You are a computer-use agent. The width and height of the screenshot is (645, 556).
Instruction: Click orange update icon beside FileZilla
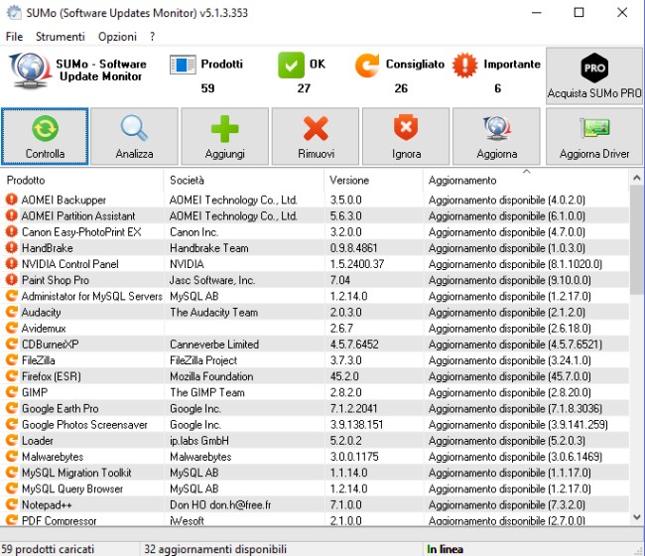(12, 360)
